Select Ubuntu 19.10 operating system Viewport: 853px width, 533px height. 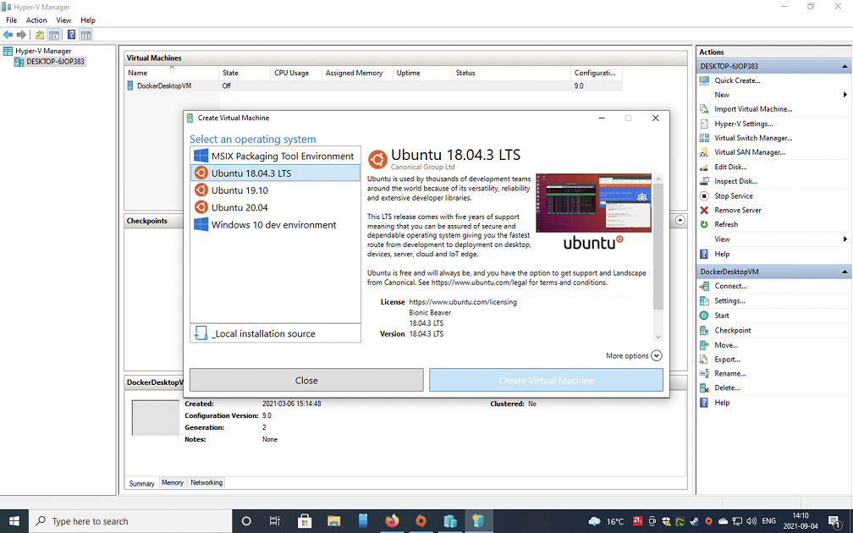tap(275, 190)
